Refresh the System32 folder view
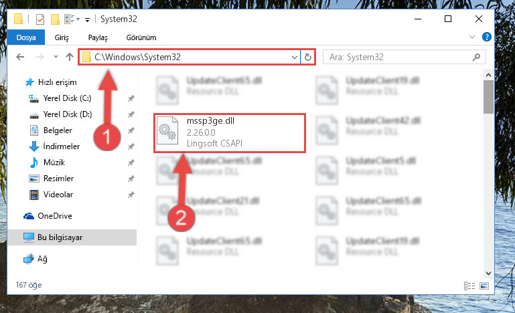Image resolution: width=515 pixels, height=313 pixels. point(308,57)
